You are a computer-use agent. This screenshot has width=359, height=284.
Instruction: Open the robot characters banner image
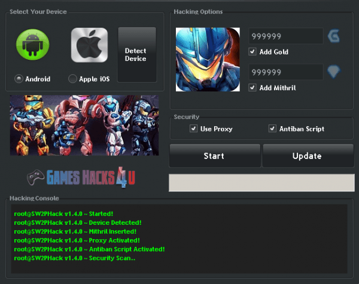(x=84, y=126)
